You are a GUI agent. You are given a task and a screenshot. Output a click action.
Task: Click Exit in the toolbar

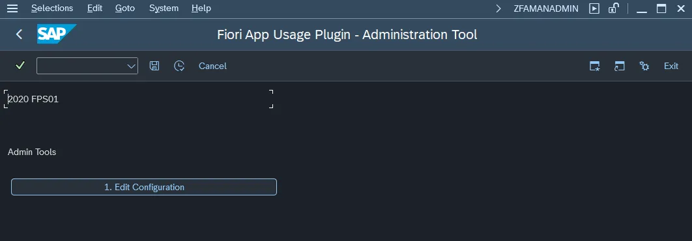point(671,66)
